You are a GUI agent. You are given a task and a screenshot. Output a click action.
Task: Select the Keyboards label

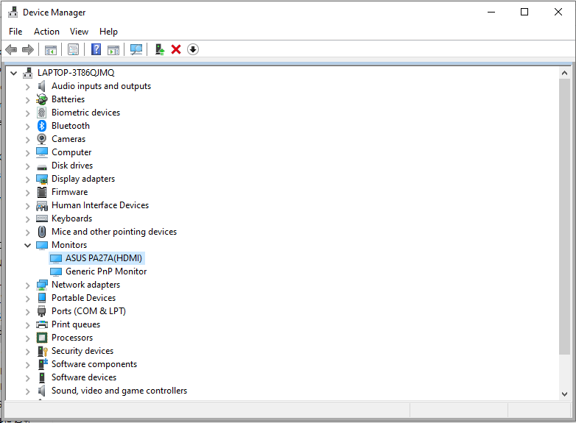click(x=71, y=218)
